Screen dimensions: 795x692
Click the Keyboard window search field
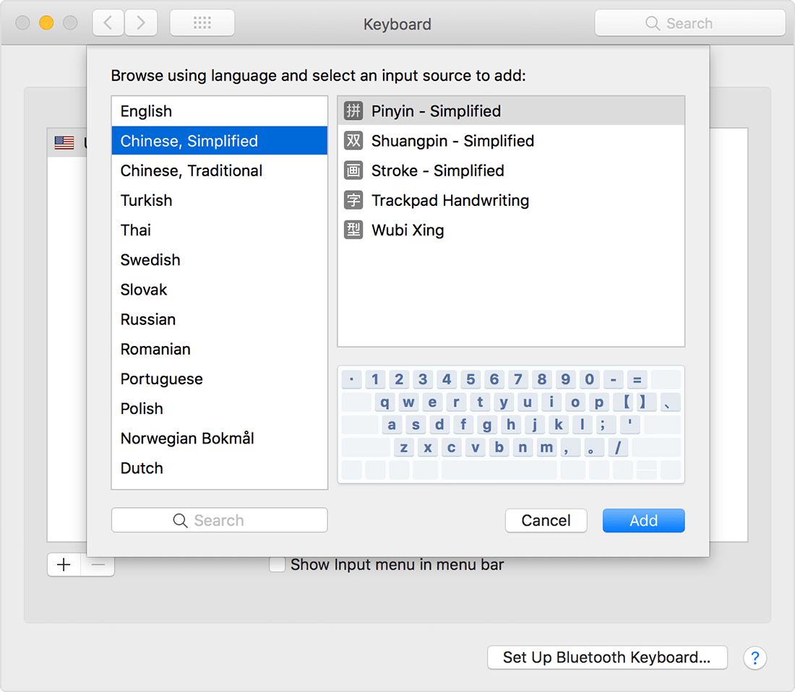click(x=689, y=23)
